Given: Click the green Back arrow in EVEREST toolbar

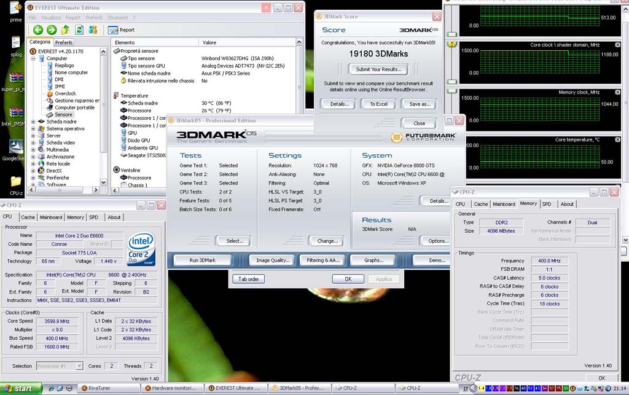Looking at the screenshot, I should pos(38,29).
